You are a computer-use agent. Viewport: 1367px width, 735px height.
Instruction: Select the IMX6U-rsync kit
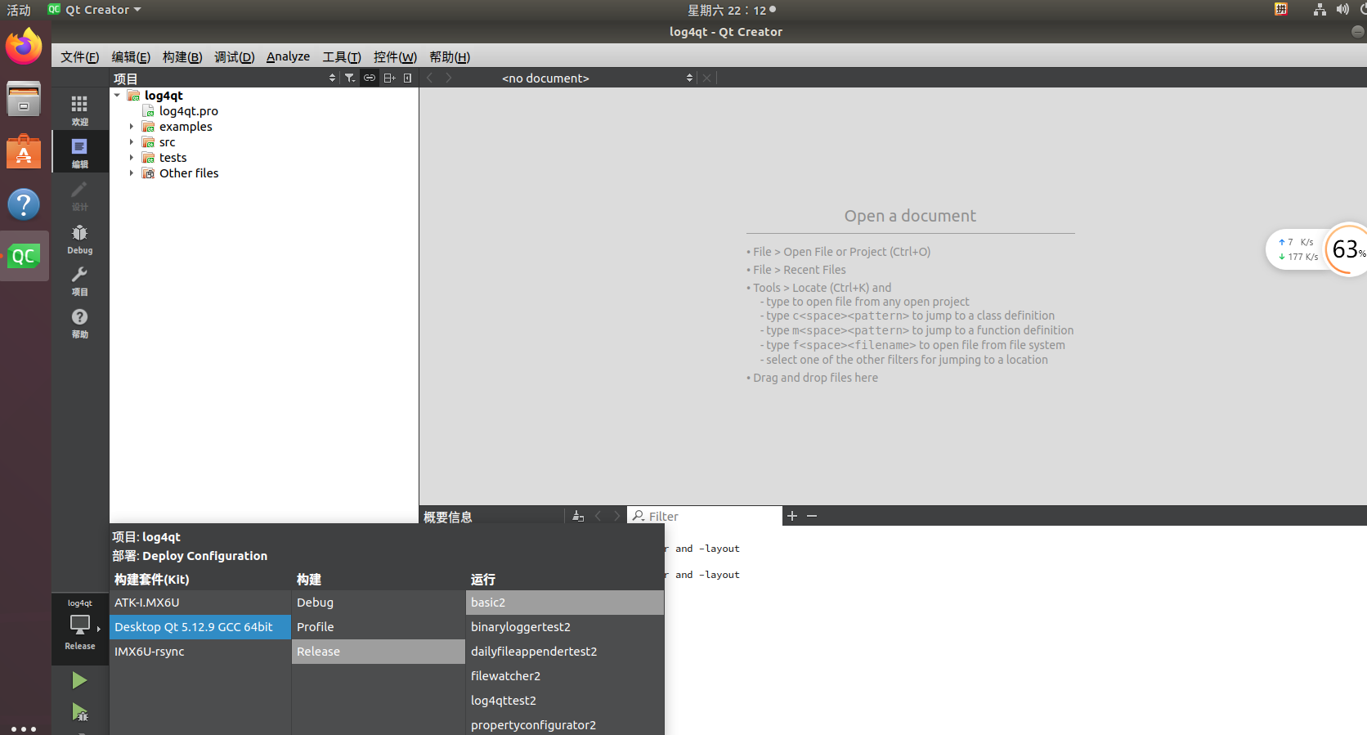click(x=200, y=652)
